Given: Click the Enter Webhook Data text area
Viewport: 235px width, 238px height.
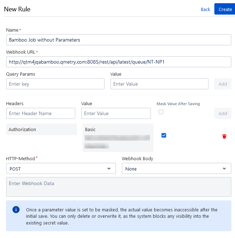Looking at the screenshot, I should point(119,187).
